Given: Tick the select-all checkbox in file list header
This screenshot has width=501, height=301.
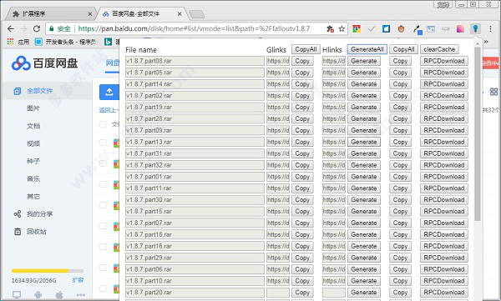Looking at the screenshot, I should pos(103,124).
